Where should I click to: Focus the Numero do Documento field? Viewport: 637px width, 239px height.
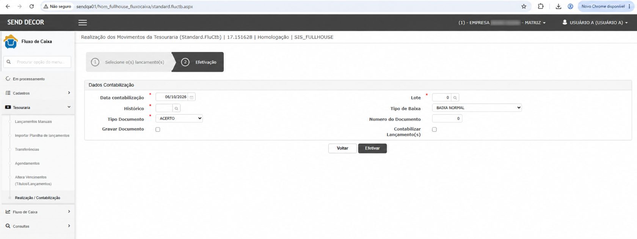[447, 119]
